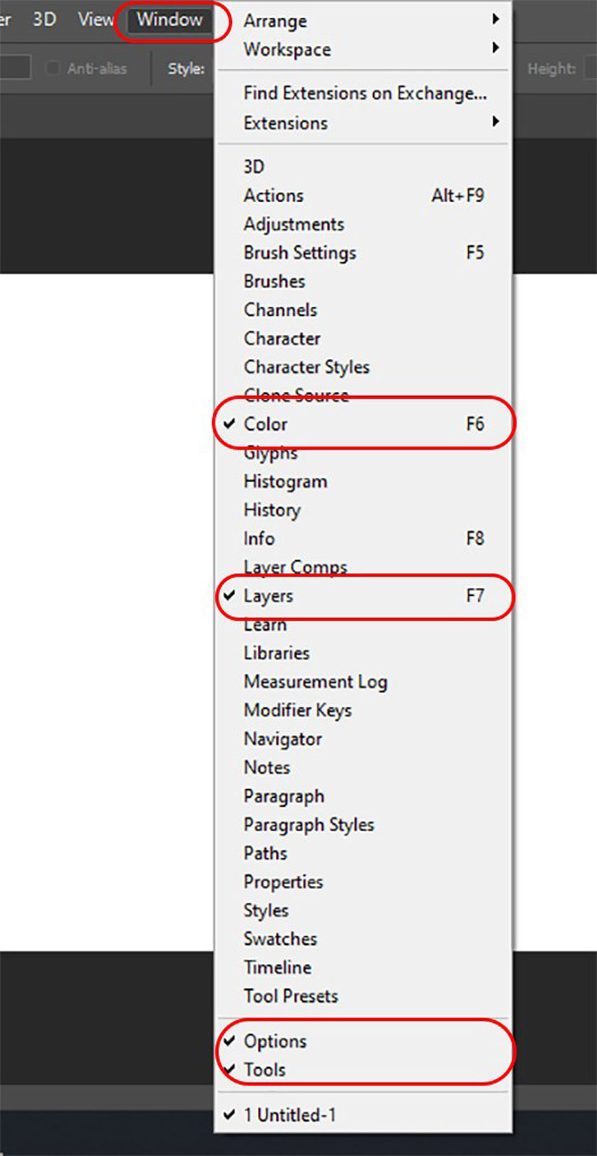
Task: Uncheck Tools in the Window menu
Action: click(x=362, y=1069)
